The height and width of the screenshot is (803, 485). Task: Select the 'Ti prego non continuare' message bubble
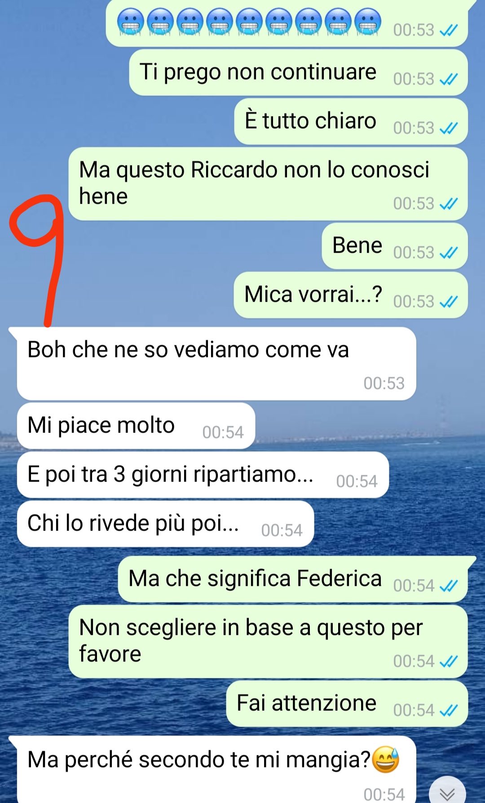coord(298,73)
